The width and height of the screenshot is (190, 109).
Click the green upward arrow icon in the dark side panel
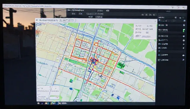point(184,30)
